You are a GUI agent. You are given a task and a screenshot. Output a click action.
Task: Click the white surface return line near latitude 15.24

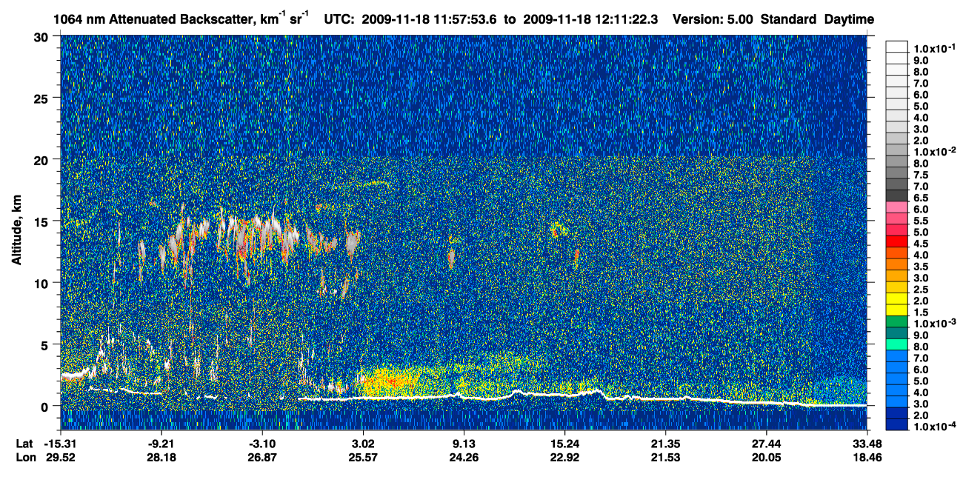click(564, 394)
